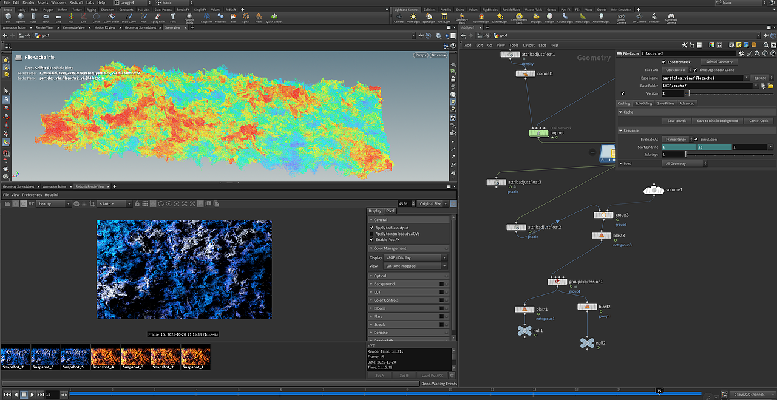Open the Load All Geometry dropdown

[685, 164]
